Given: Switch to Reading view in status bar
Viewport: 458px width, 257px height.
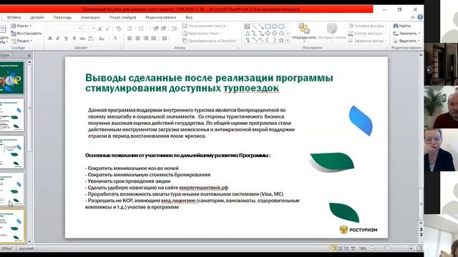Looking at the screenshot, I should 346,248.
